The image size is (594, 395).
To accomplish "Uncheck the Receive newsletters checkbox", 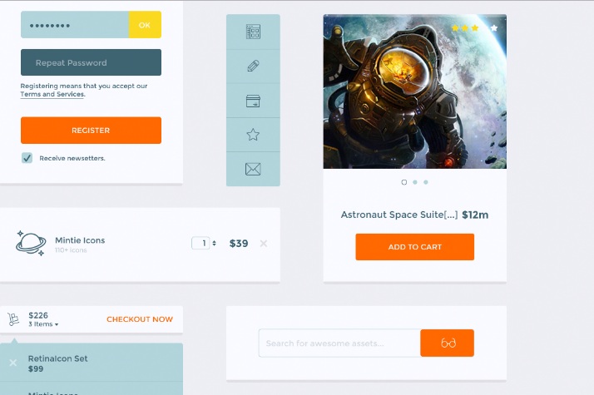I will (27, 158).
